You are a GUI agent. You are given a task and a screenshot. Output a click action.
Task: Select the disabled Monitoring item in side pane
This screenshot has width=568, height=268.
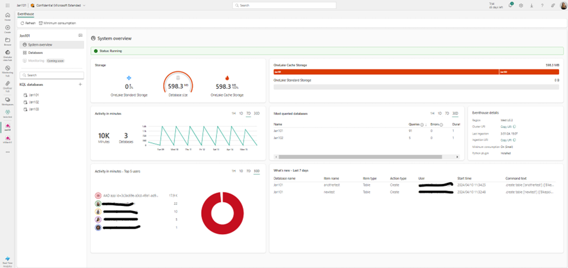tap(52, 61)
